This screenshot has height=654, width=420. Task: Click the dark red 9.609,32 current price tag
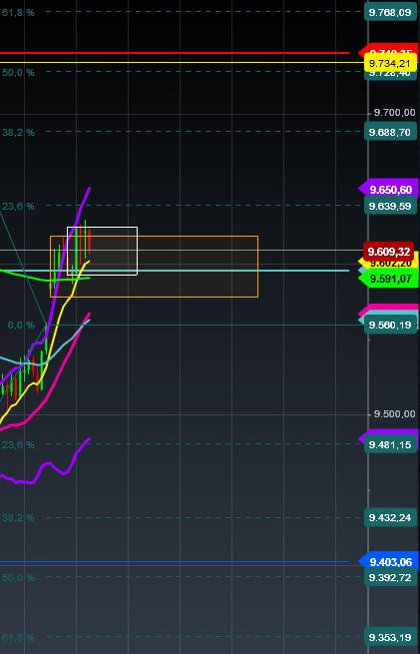[388, 252]
